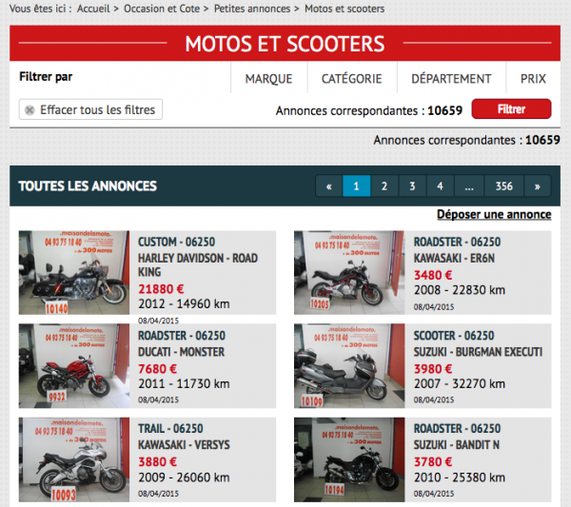Select page 4 in pagination

tap(441, 186)
